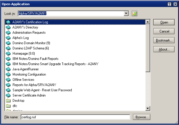
Task: Click the up-one-level folder icon
Action: coord(134,14)
